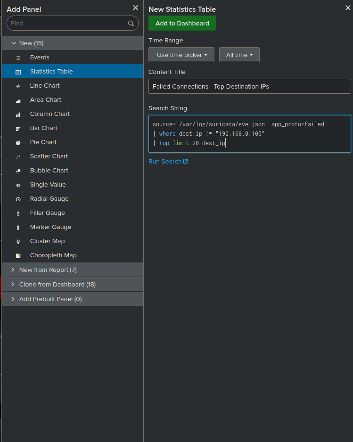Select Filler Gauge panel type
Image resolution: width=353 pixels, height=442 pixels.
coord(73,213)
